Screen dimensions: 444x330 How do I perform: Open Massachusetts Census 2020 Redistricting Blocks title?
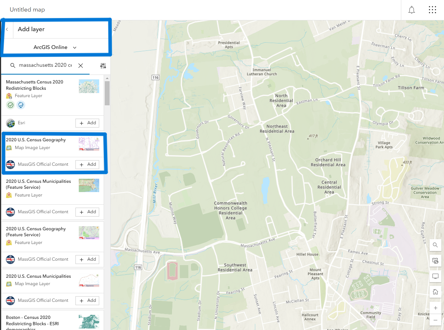[x=35, y=85]
